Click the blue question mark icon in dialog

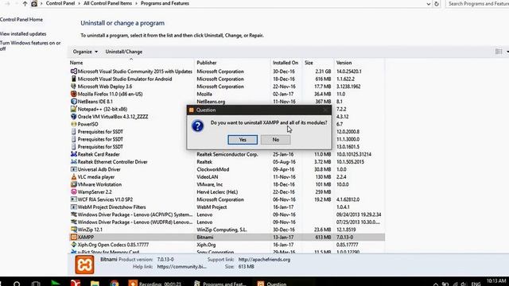(x=197, y=126)
